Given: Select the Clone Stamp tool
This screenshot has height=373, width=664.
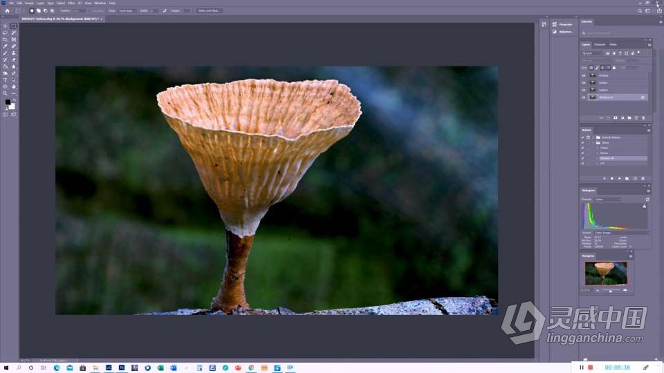Looking at the screenshot, I should click(14, 53).
